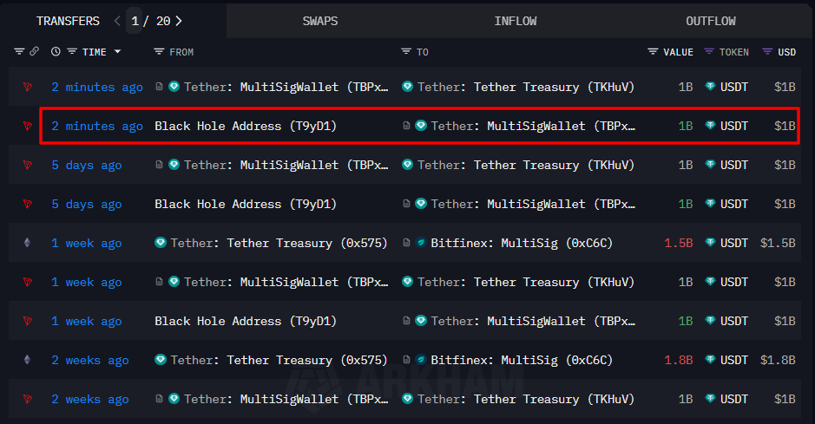Viewport: 815px width, 424px height.
Task: Click the clock icon beside TIME
Action: [56, 51]
